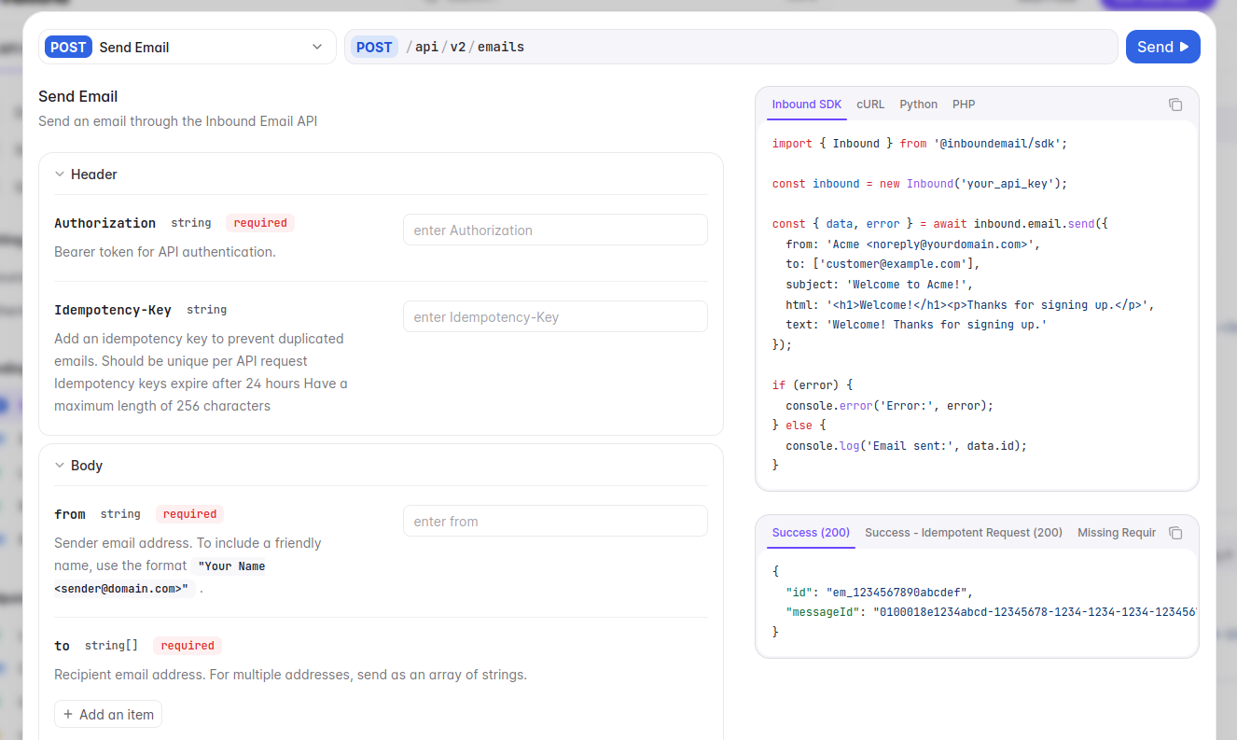Click the required badge next to to

point(188,646)
